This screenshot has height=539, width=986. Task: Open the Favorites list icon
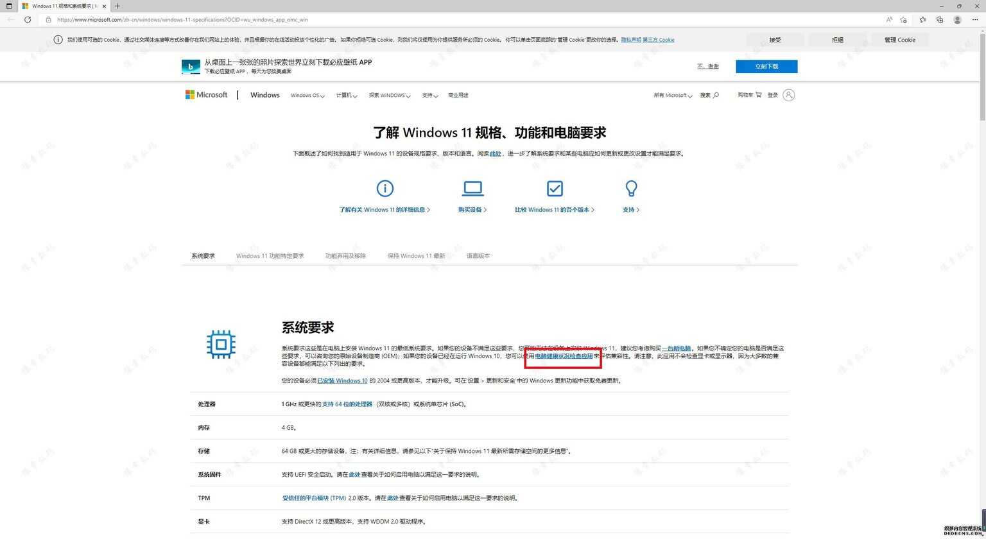922,20
